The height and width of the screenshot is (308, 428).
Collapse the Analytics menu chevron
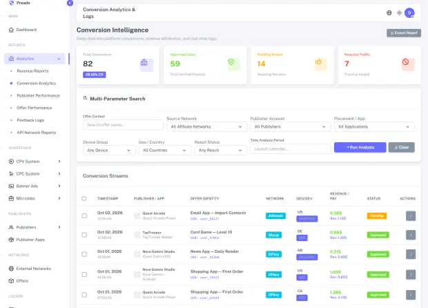click(59, 59)
